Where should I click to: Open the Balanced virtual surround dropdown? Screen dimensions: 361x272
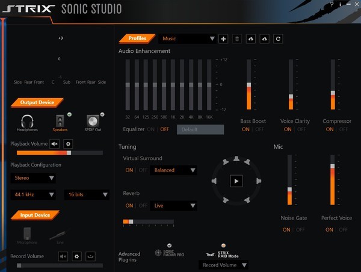pos(173,170)
